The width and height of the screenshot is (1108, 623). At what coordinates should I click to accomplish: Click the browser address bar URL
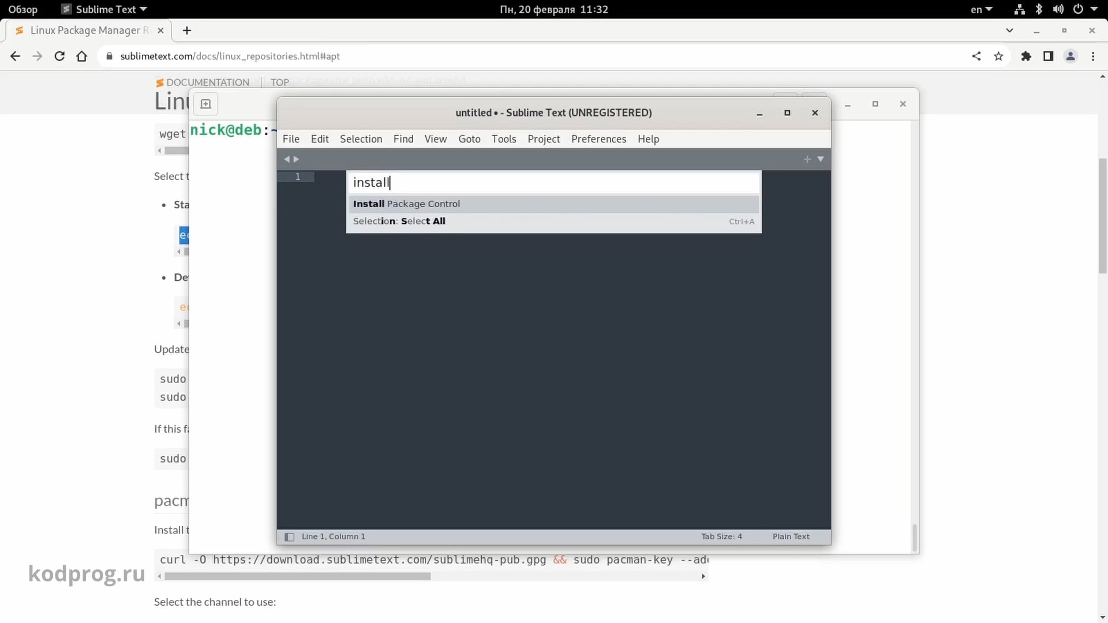click(x=230, y=56)
